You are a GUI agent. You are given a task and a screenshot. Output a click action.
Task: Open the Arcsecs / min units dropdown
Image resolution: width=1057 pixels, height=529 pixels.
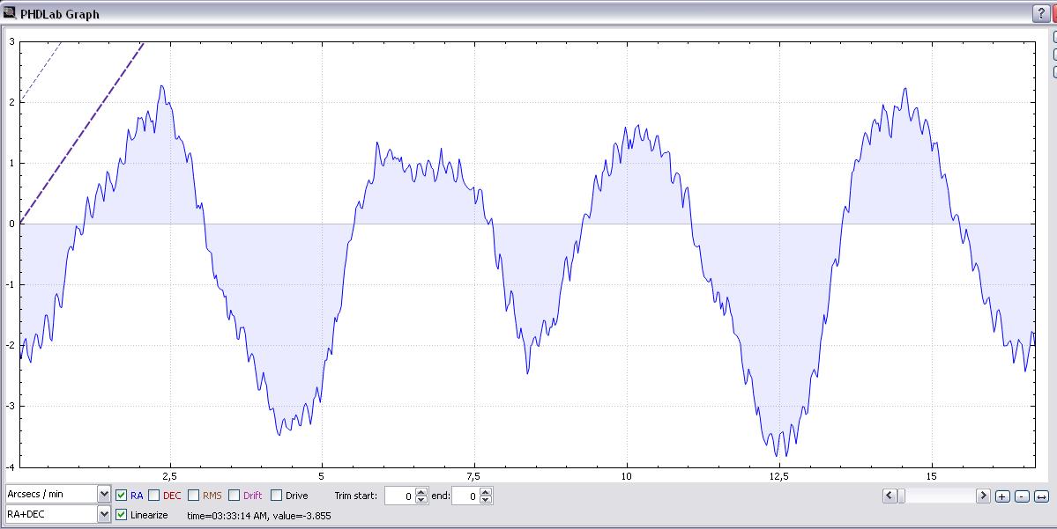pos(58,494)
